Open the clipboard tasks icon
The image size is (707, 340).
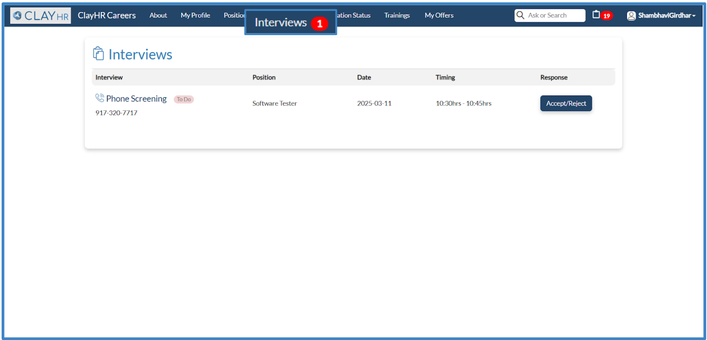(x=596, y=15)
